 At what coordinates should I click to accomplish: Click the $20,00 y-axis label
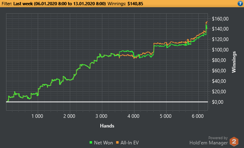point(219,92)
